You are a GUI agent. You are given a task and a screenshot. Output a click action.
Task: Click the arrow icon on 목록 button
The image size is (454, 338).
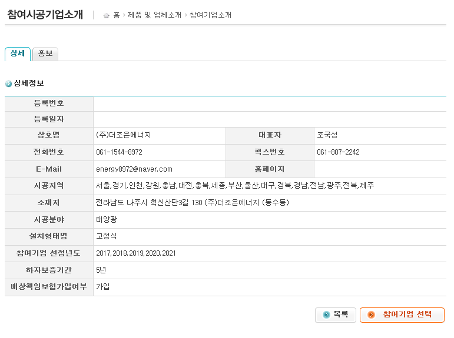326,314
